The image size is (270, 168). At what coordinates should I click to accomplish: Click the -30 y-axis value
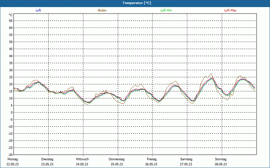(x=10, y=155)
